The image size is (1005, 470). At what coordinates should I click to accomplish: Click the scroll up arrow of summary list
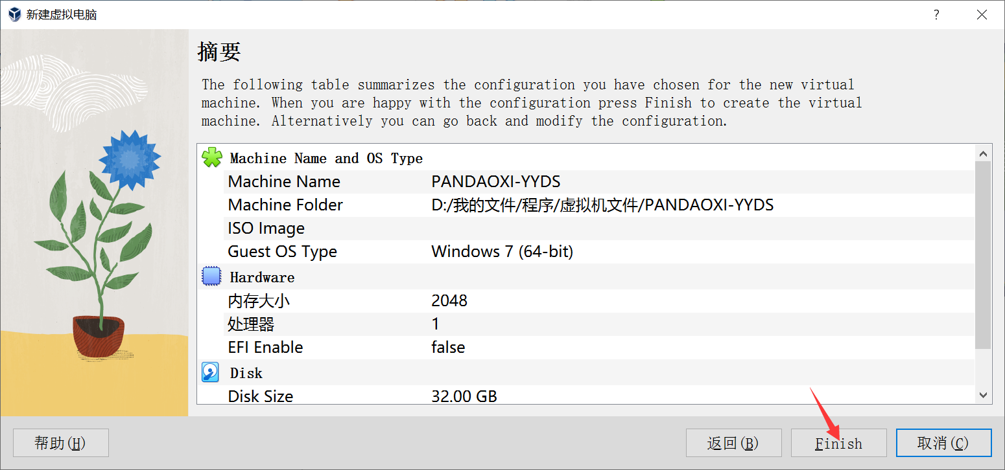click(x=983, y=154)
